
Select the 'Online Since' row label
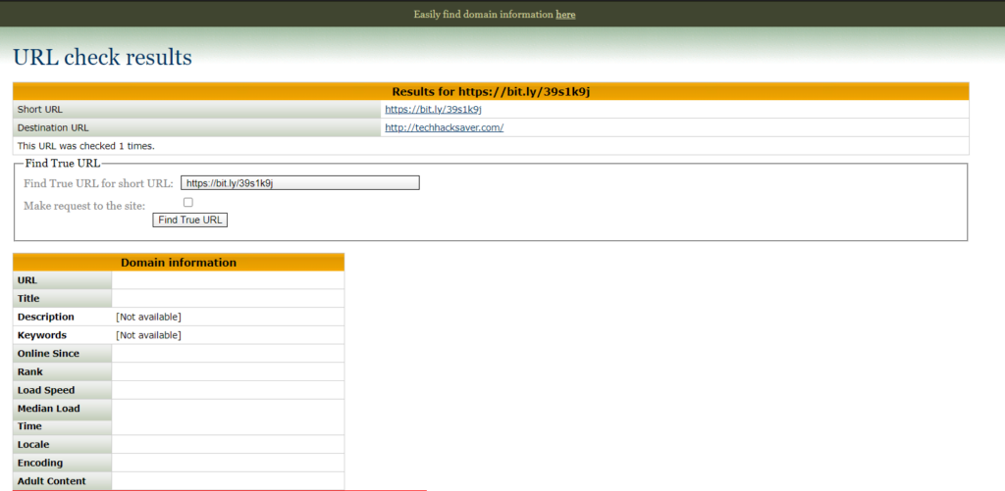[x=49, y=354]
